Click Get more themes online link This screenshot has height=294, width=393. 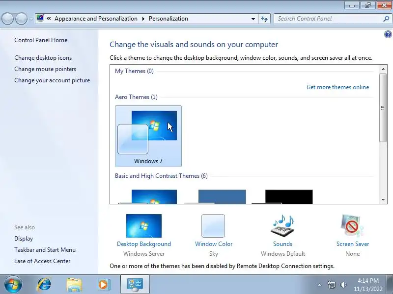click(x=337, y=87)
